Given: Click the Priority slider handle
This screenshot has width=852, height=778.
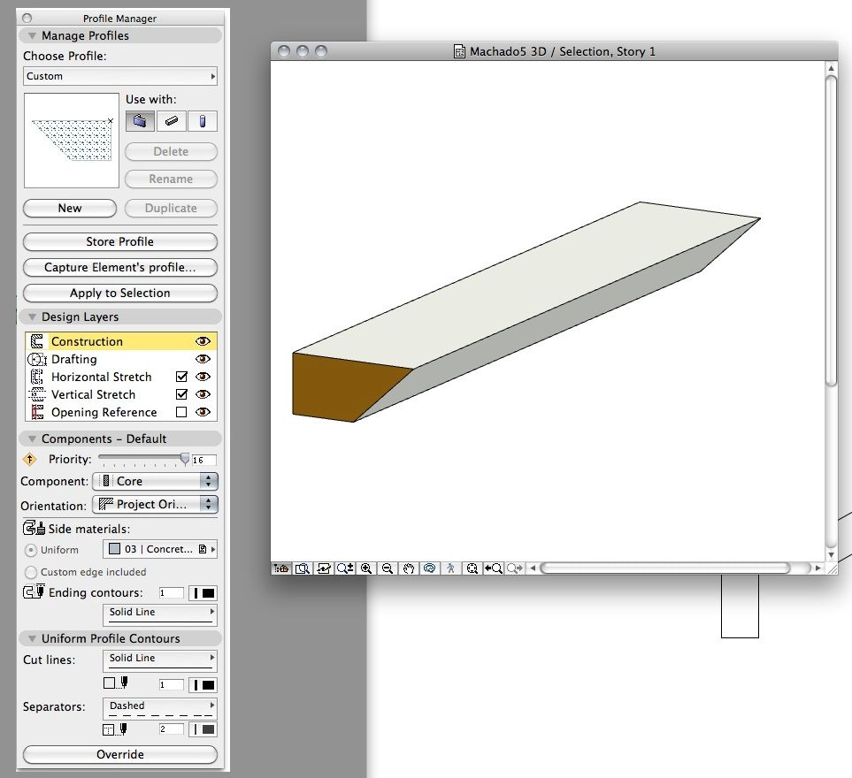Looking at the screenshot, I should [185, 460].
